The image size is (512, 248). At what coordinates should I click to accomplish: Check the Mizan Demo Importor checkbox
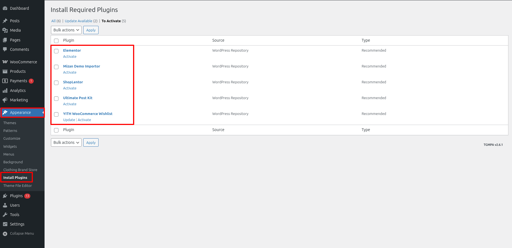56,67
